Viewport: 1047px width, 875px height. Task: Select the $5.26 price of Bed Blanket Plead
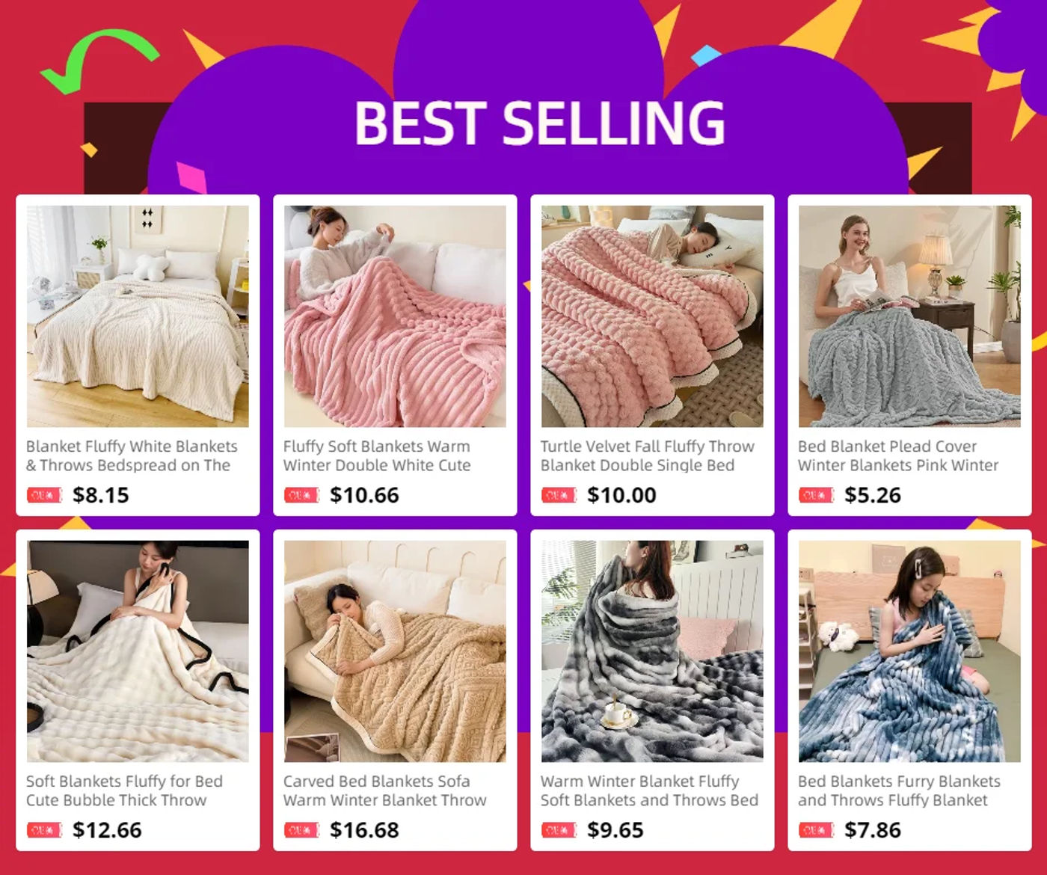coord(873,495)
